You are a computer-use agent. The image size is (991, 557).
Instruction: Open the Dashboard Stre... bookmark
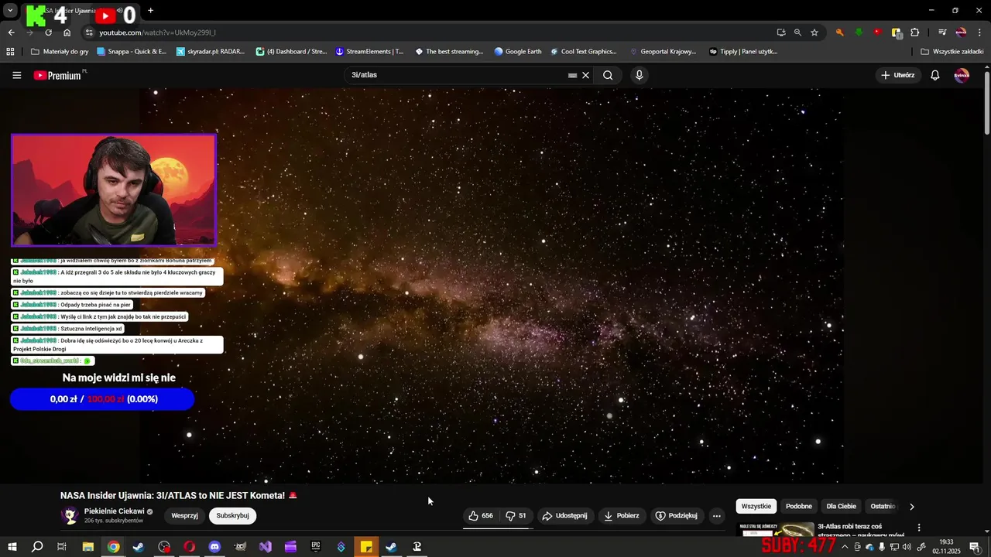pyautogui.click(x=291, y=52)
